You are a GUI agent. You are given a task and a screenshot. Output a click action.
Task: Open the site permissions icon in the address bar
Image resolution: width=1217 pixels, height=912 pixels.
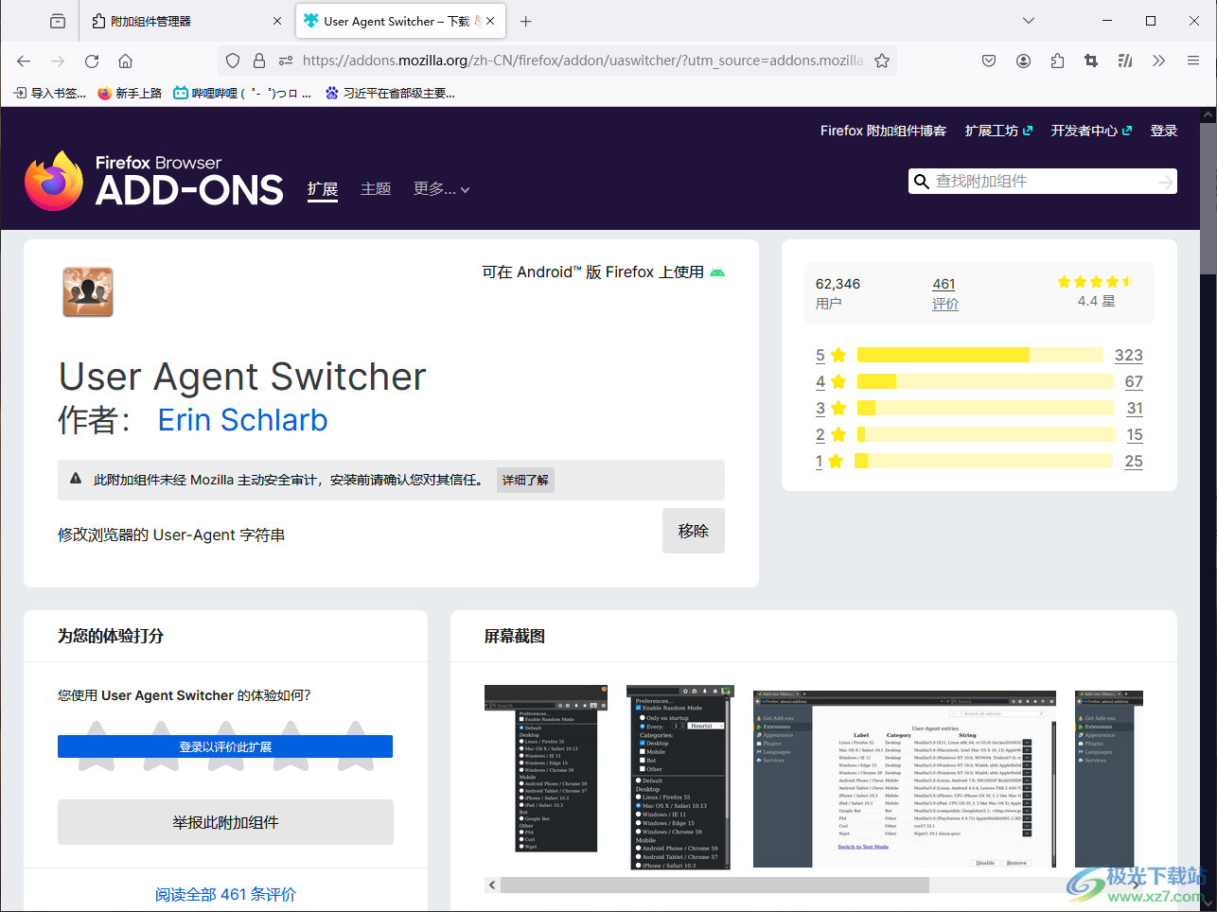point(286,61)
